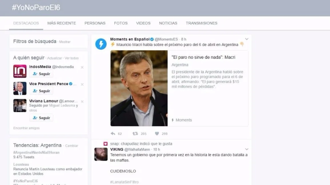
Task: Click the heart icon next to 'snap: chapudiaz indicó'
Action: [x=105, y=144]
